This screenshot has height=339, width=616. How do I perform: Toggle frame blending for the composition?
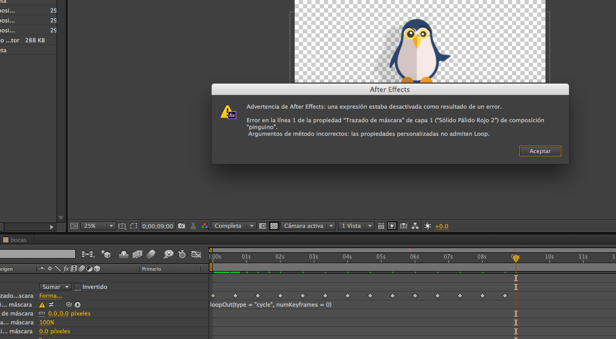(x=136, y=254)
